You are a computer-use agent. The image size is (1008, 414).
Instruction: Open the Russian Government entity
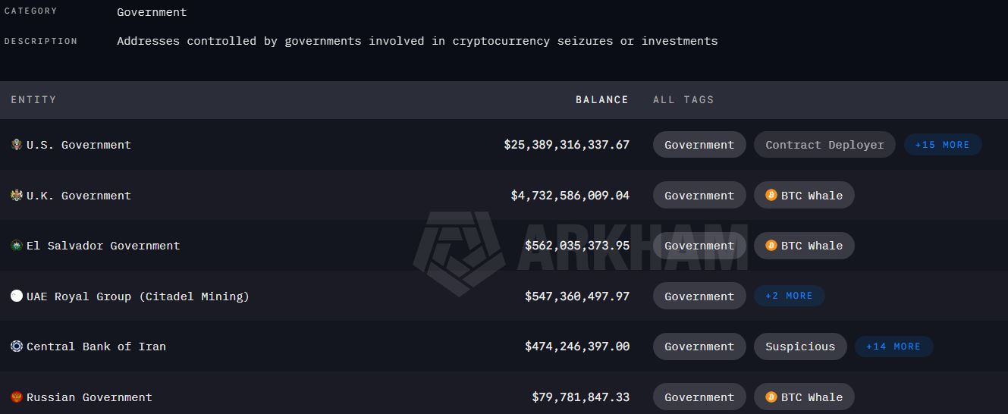(x=89, y=397)
